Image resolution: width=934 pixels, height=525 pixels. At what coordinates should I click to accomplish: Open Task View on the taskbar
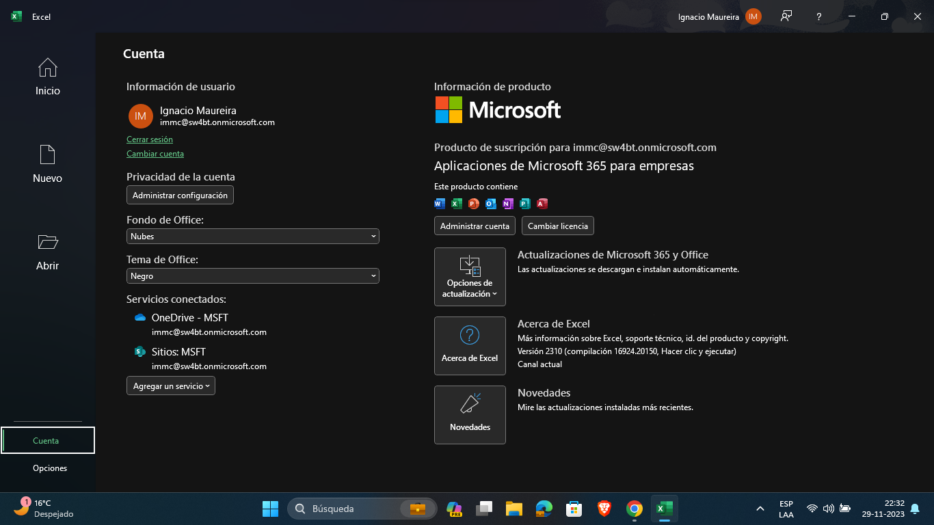point(484,509)
